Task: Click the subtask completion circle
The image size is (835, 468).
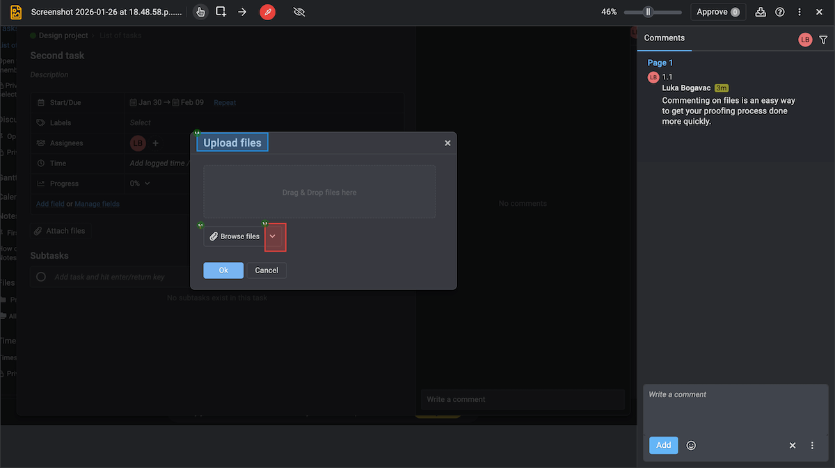Action: pyautogui.click(x=41, y=276)
